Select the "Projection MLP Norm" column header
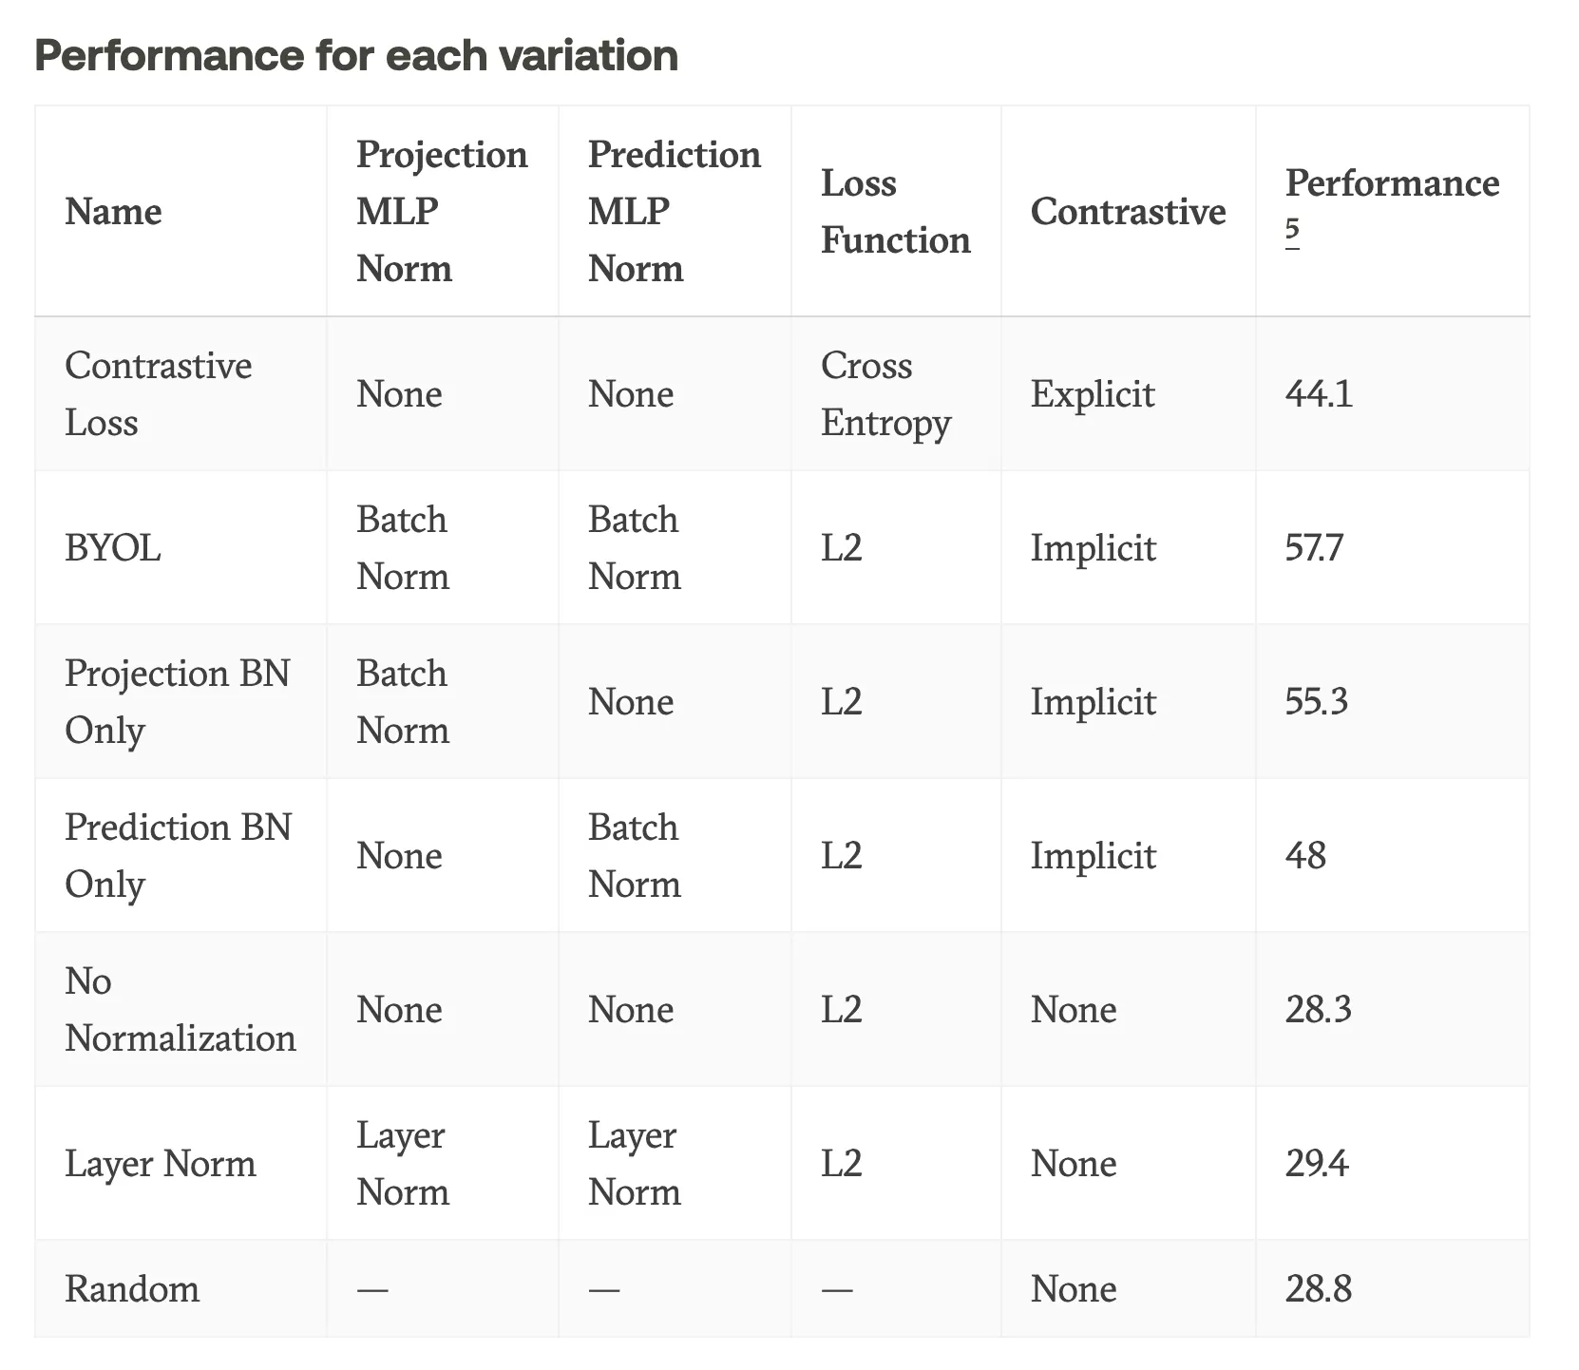The image size is (1579, 1370). coord(442,211)
